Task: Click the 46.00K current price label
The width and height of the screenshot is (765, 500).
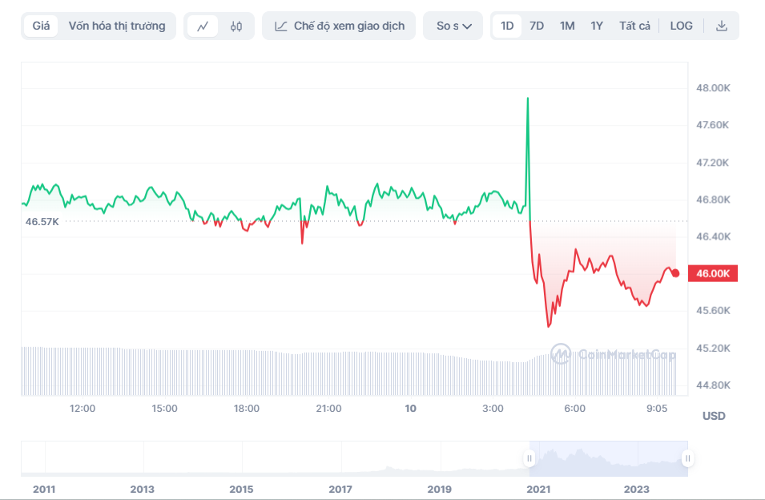Action: point(713,273)
